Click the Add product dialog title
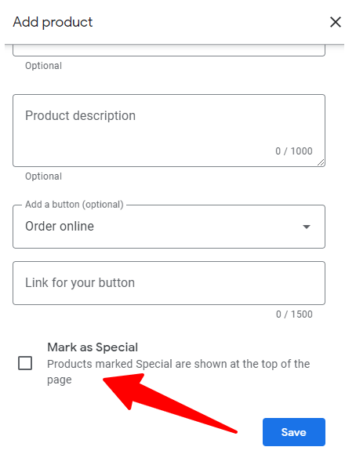 53,22
